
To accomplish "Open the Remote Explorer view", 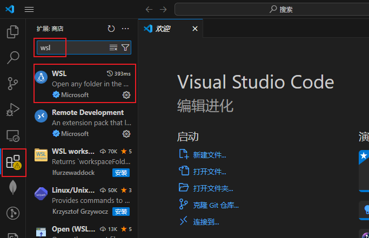I will (13, 135).
